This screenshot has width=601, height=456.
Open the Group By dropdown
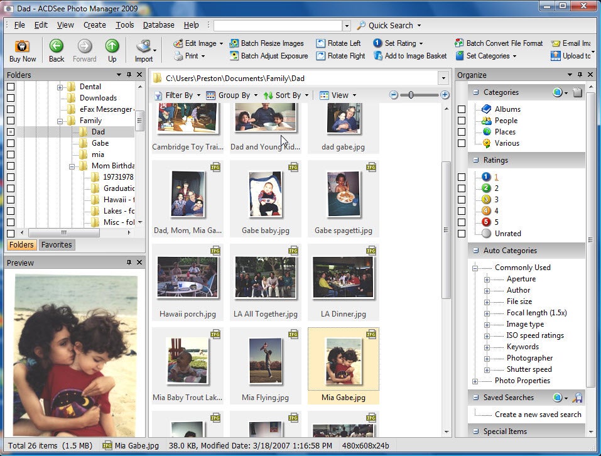point(232,95)
